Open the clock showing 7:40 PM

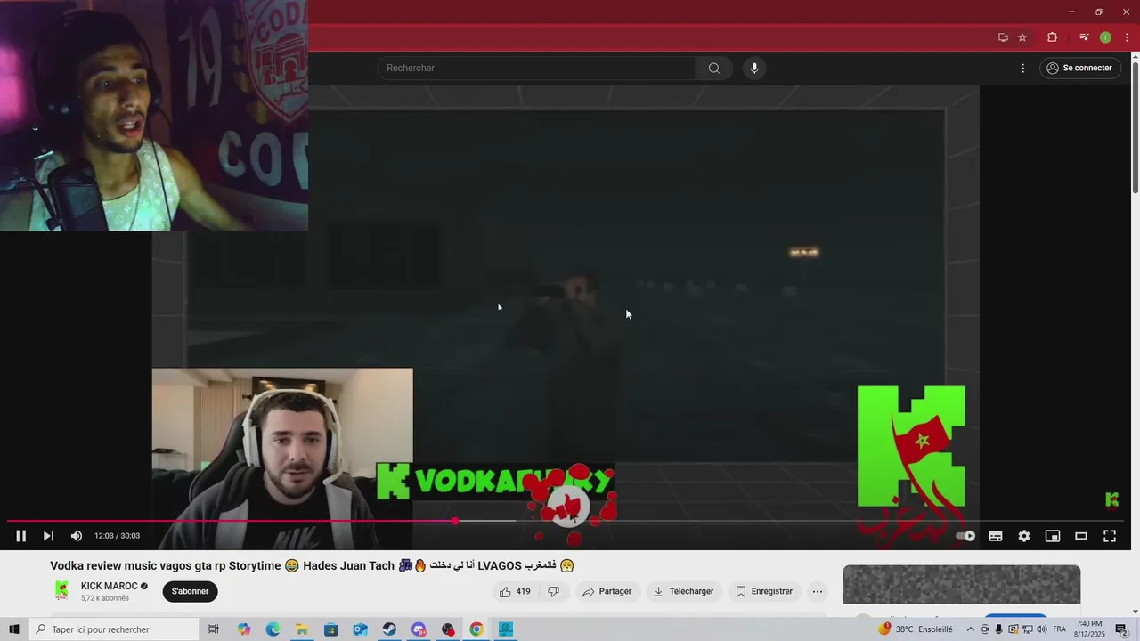1089,629
